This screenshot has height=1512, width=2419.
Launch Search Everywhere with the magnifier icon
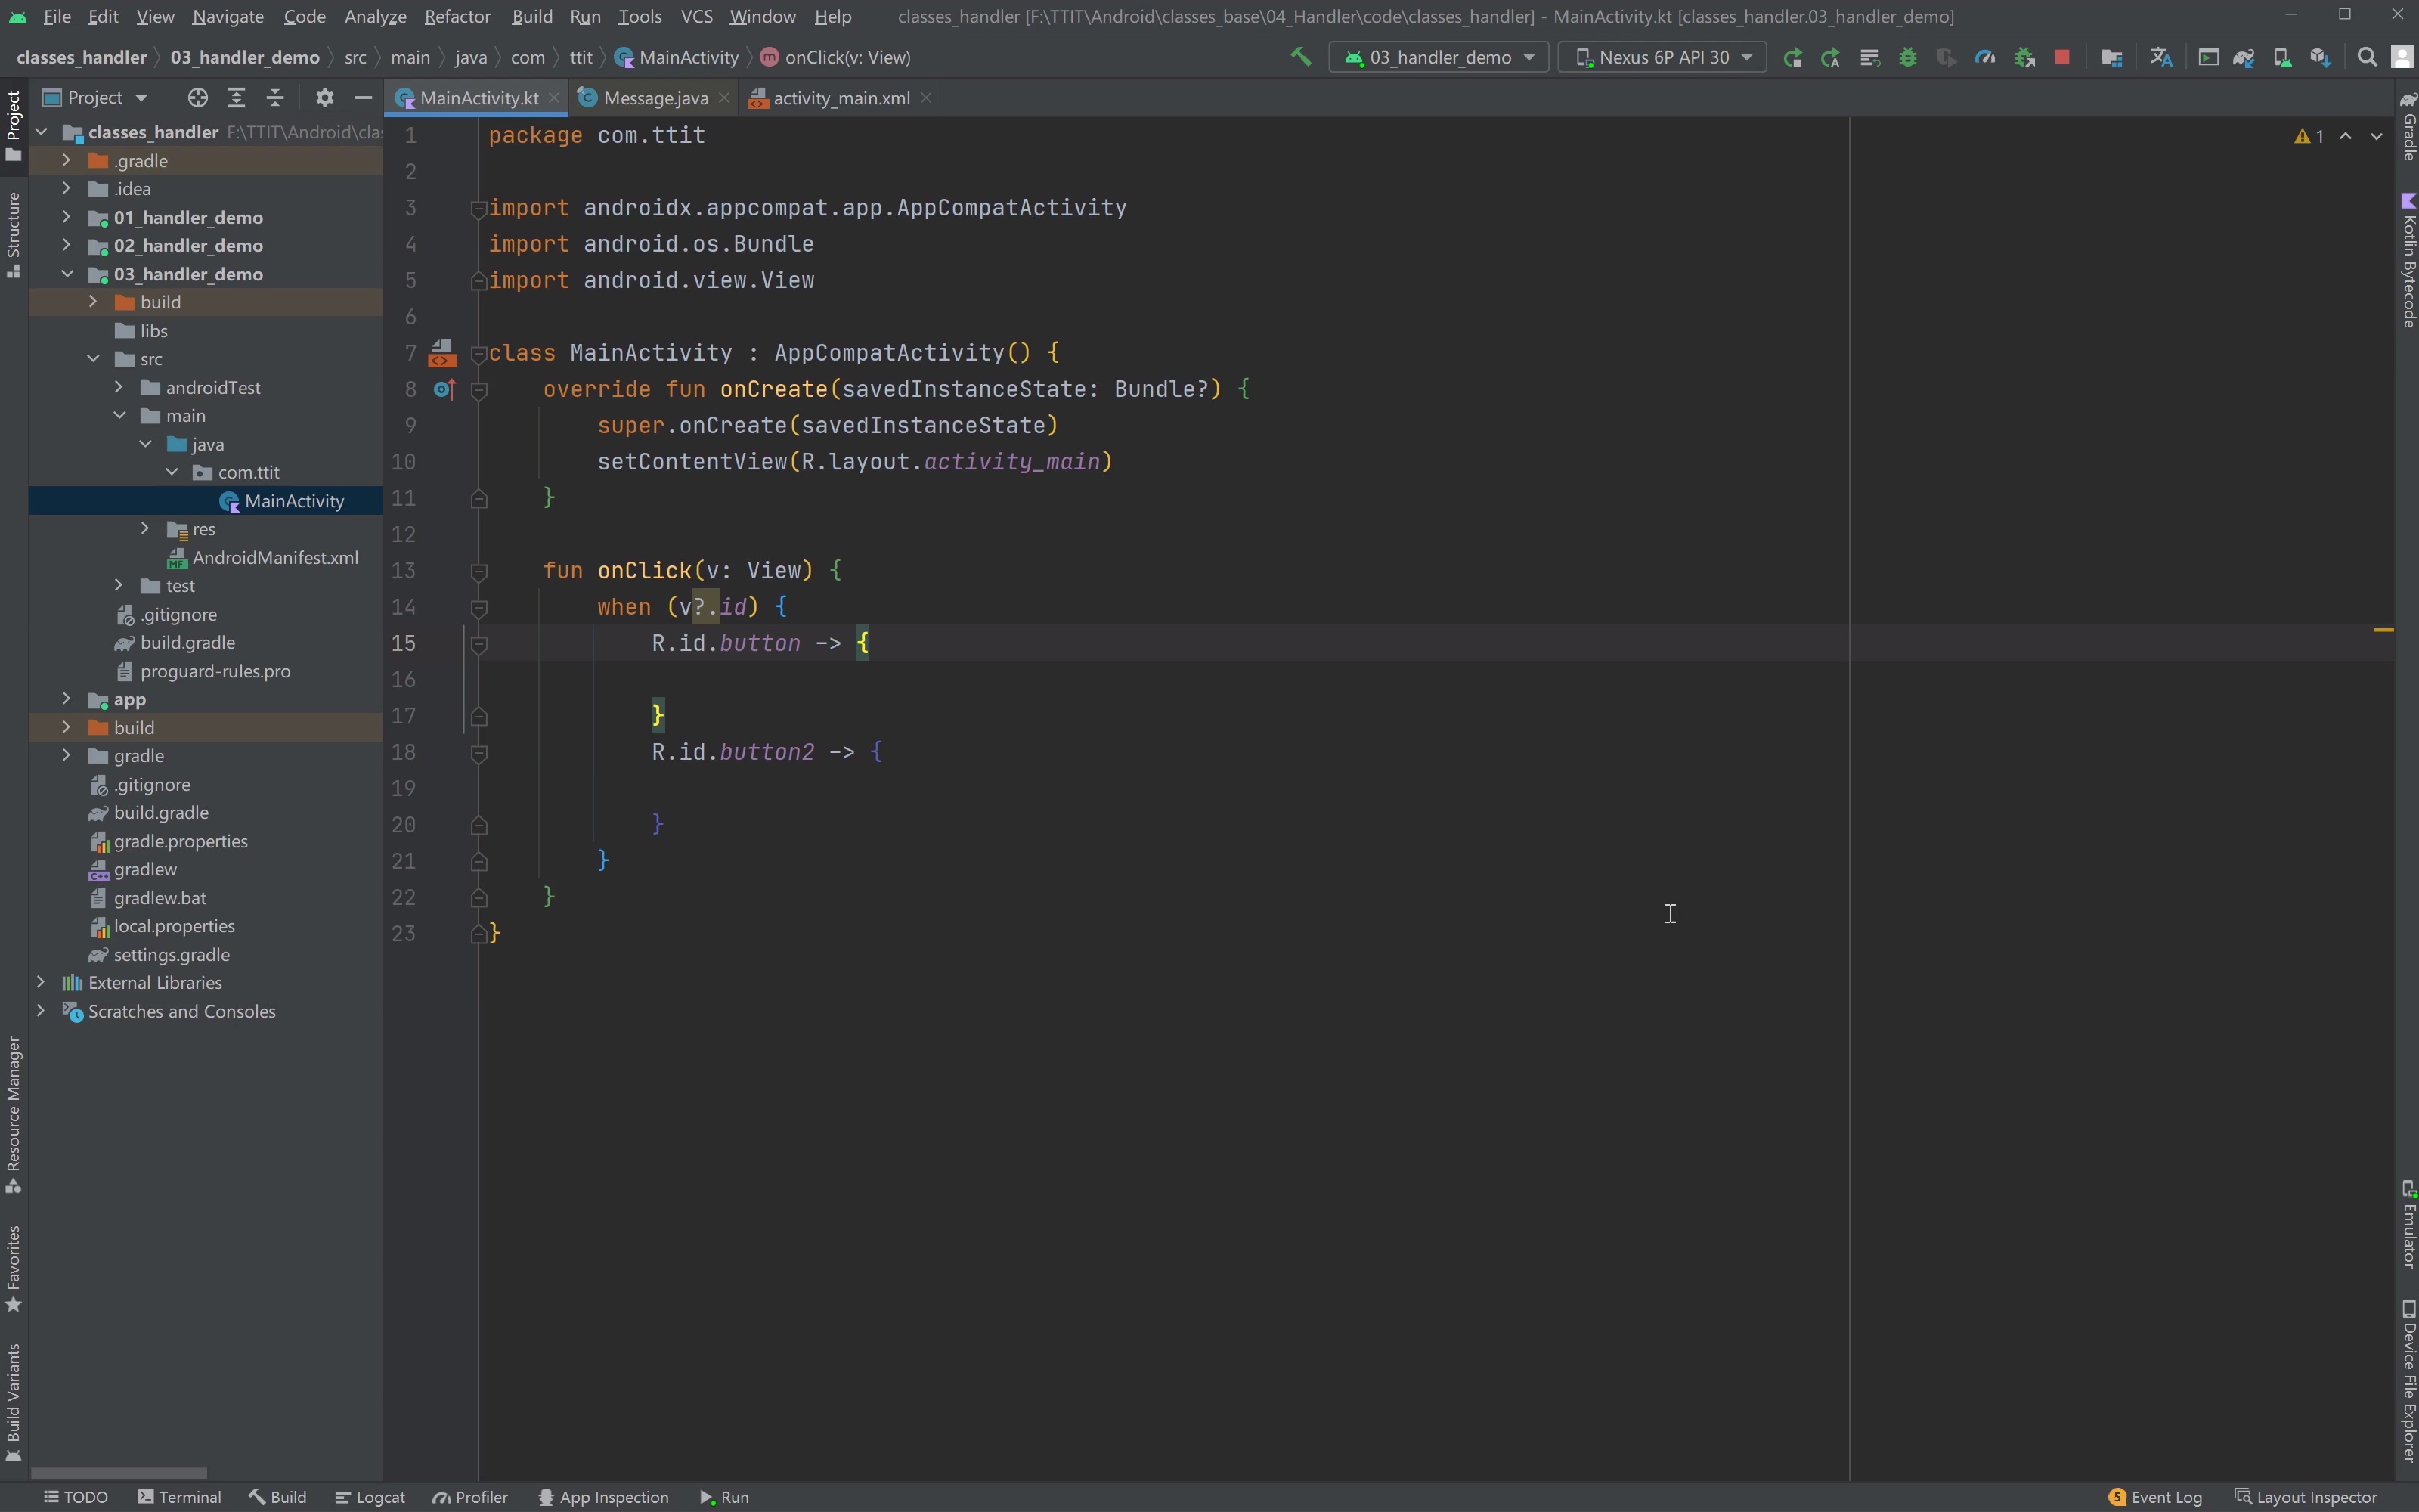click(x=2367, y=57)
